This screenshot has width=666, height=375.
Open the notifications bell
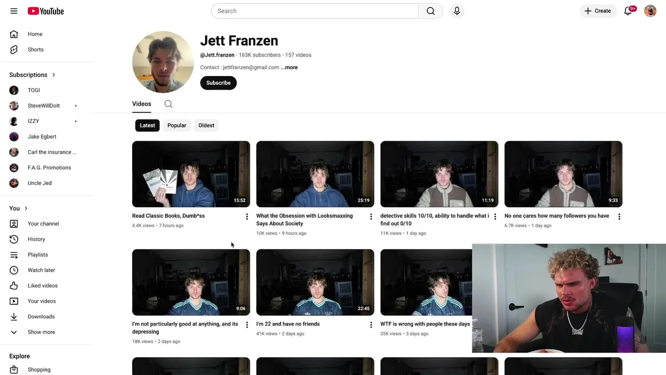629,11
